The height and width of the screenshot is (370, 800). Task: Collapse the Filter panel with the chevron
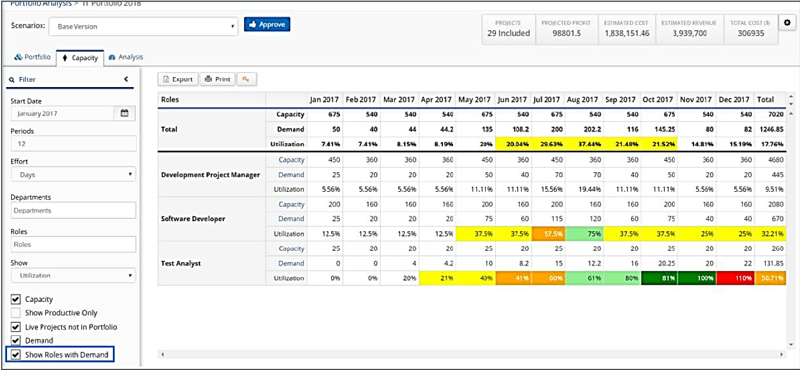point(126,79)
